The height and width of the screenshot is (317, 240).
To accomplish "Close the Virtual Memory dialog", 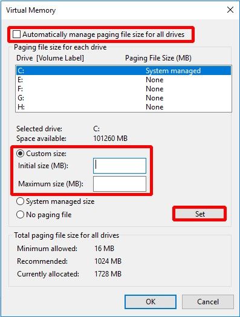I will click(x=230, y=10).
